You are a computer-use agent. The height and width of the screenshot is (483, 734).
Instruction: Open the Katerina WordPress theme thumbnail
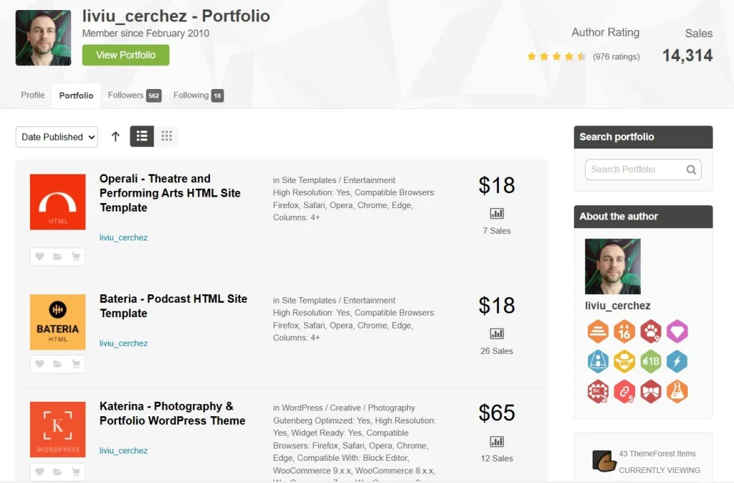[57, 429]
